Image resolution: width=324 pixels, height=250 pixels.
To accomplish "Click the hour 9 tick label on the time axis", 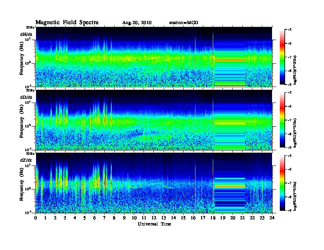I will point(124,218).
